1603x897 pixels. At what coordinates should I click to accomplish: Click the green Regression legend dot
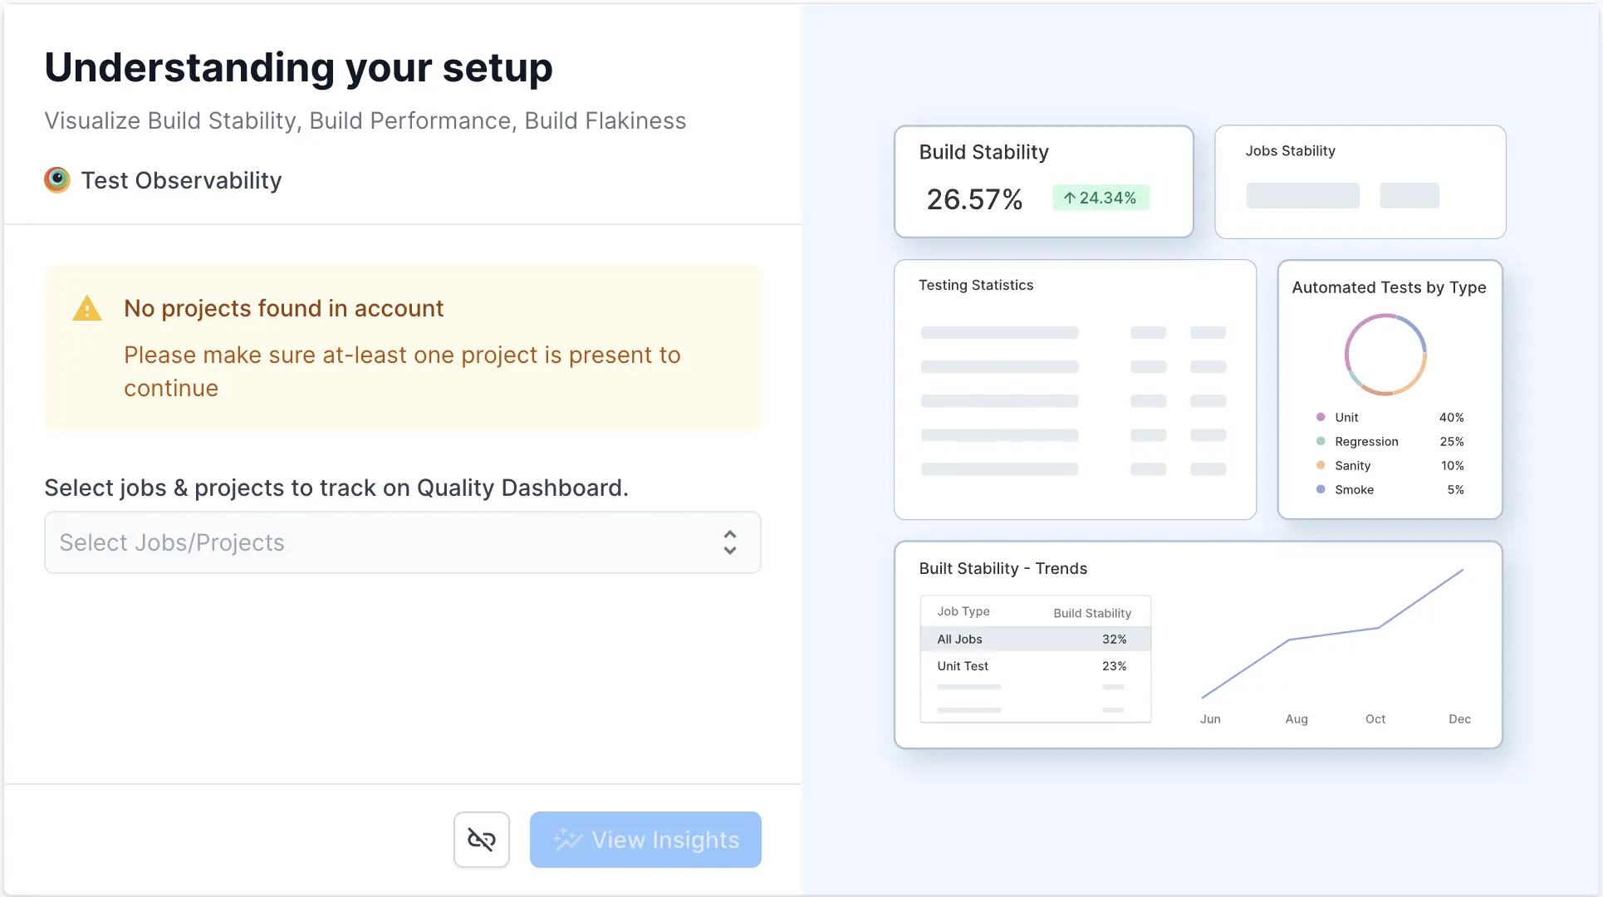click(1321, 442)
